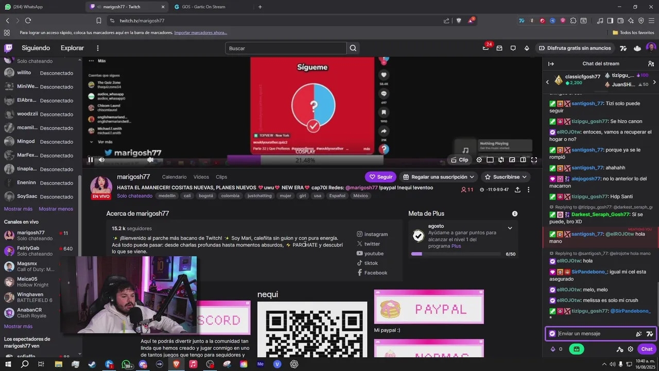
Task: Click Mostrar menos under followed channels
Action: coord(56,209)
